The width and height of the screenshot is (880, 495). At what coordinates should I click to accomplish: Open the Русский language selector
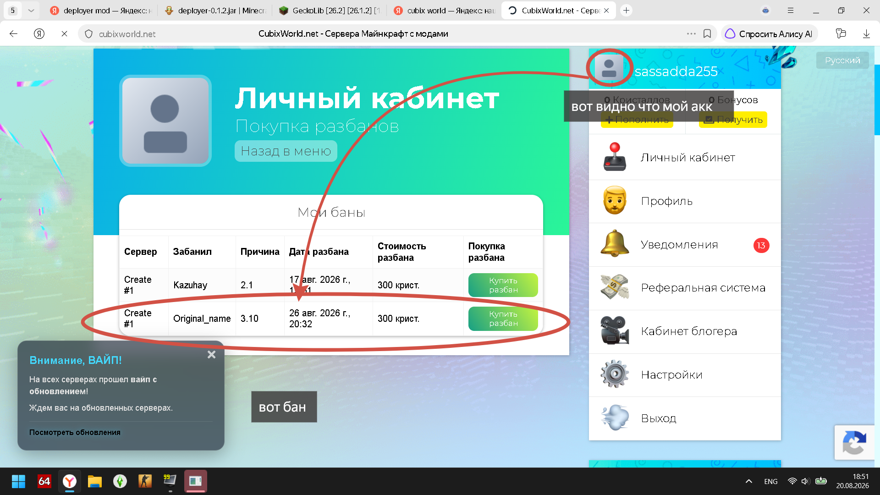tap(842, 60)
